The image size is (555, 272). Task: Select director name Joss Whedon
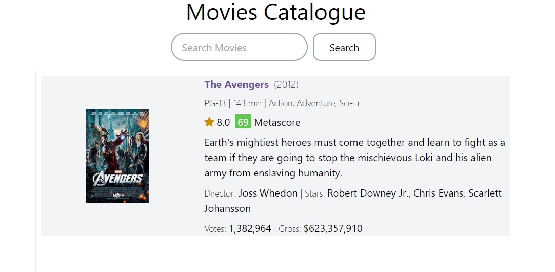(268, 193)
